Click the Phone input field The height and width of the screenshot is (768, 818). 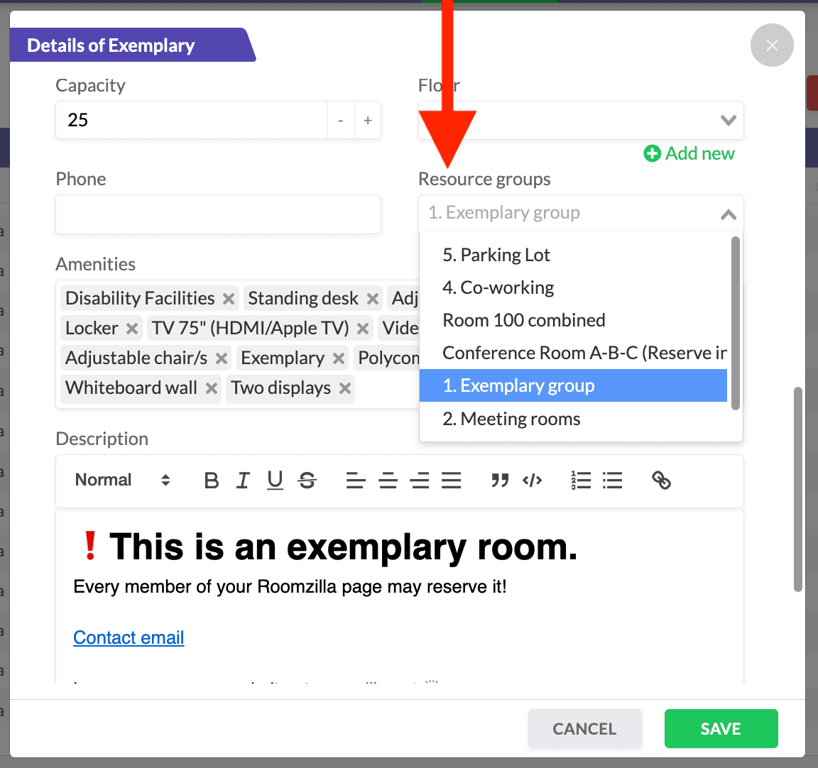pyautogui.click(x=218, y=214)
